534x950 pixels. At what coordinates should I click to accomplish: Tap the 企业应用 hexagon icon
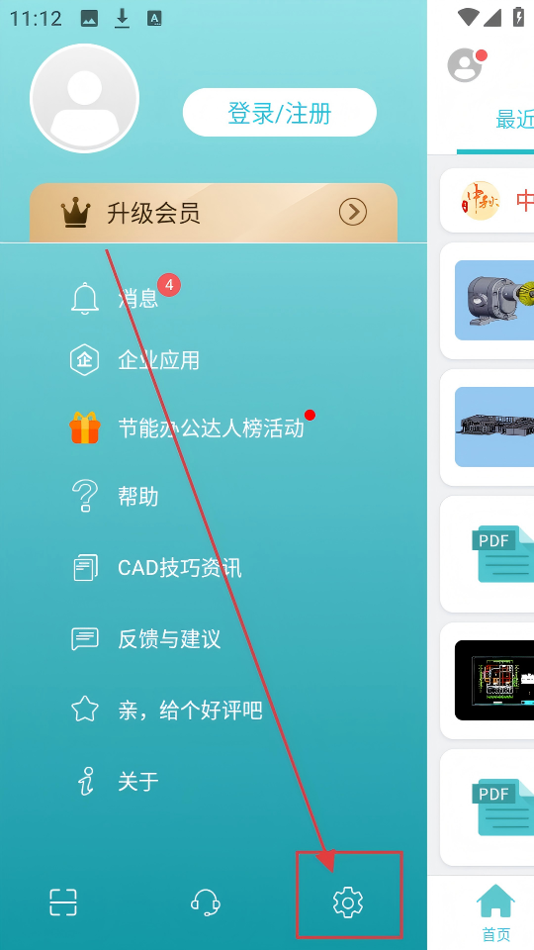coord(85,360)
